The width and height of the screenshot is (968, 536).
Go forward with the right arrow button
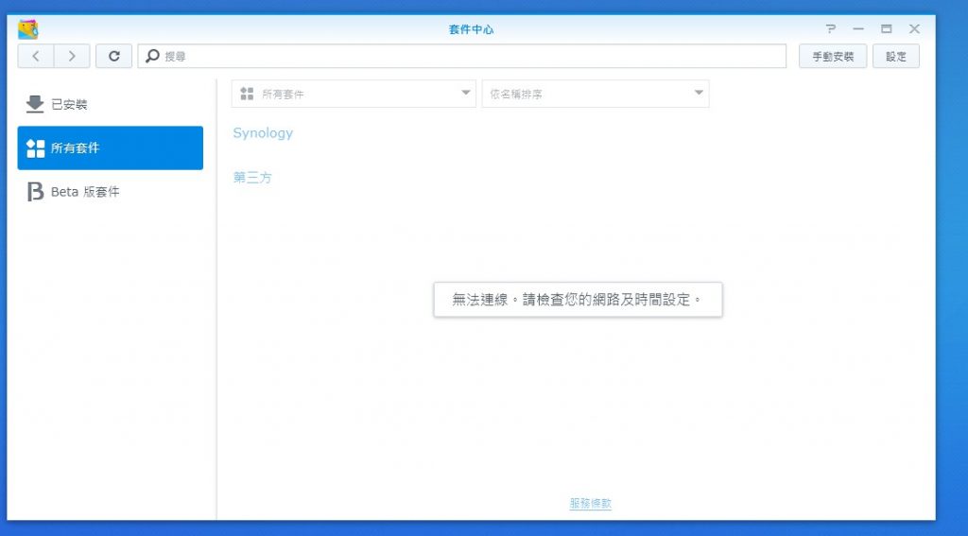(x=72, y=56)
